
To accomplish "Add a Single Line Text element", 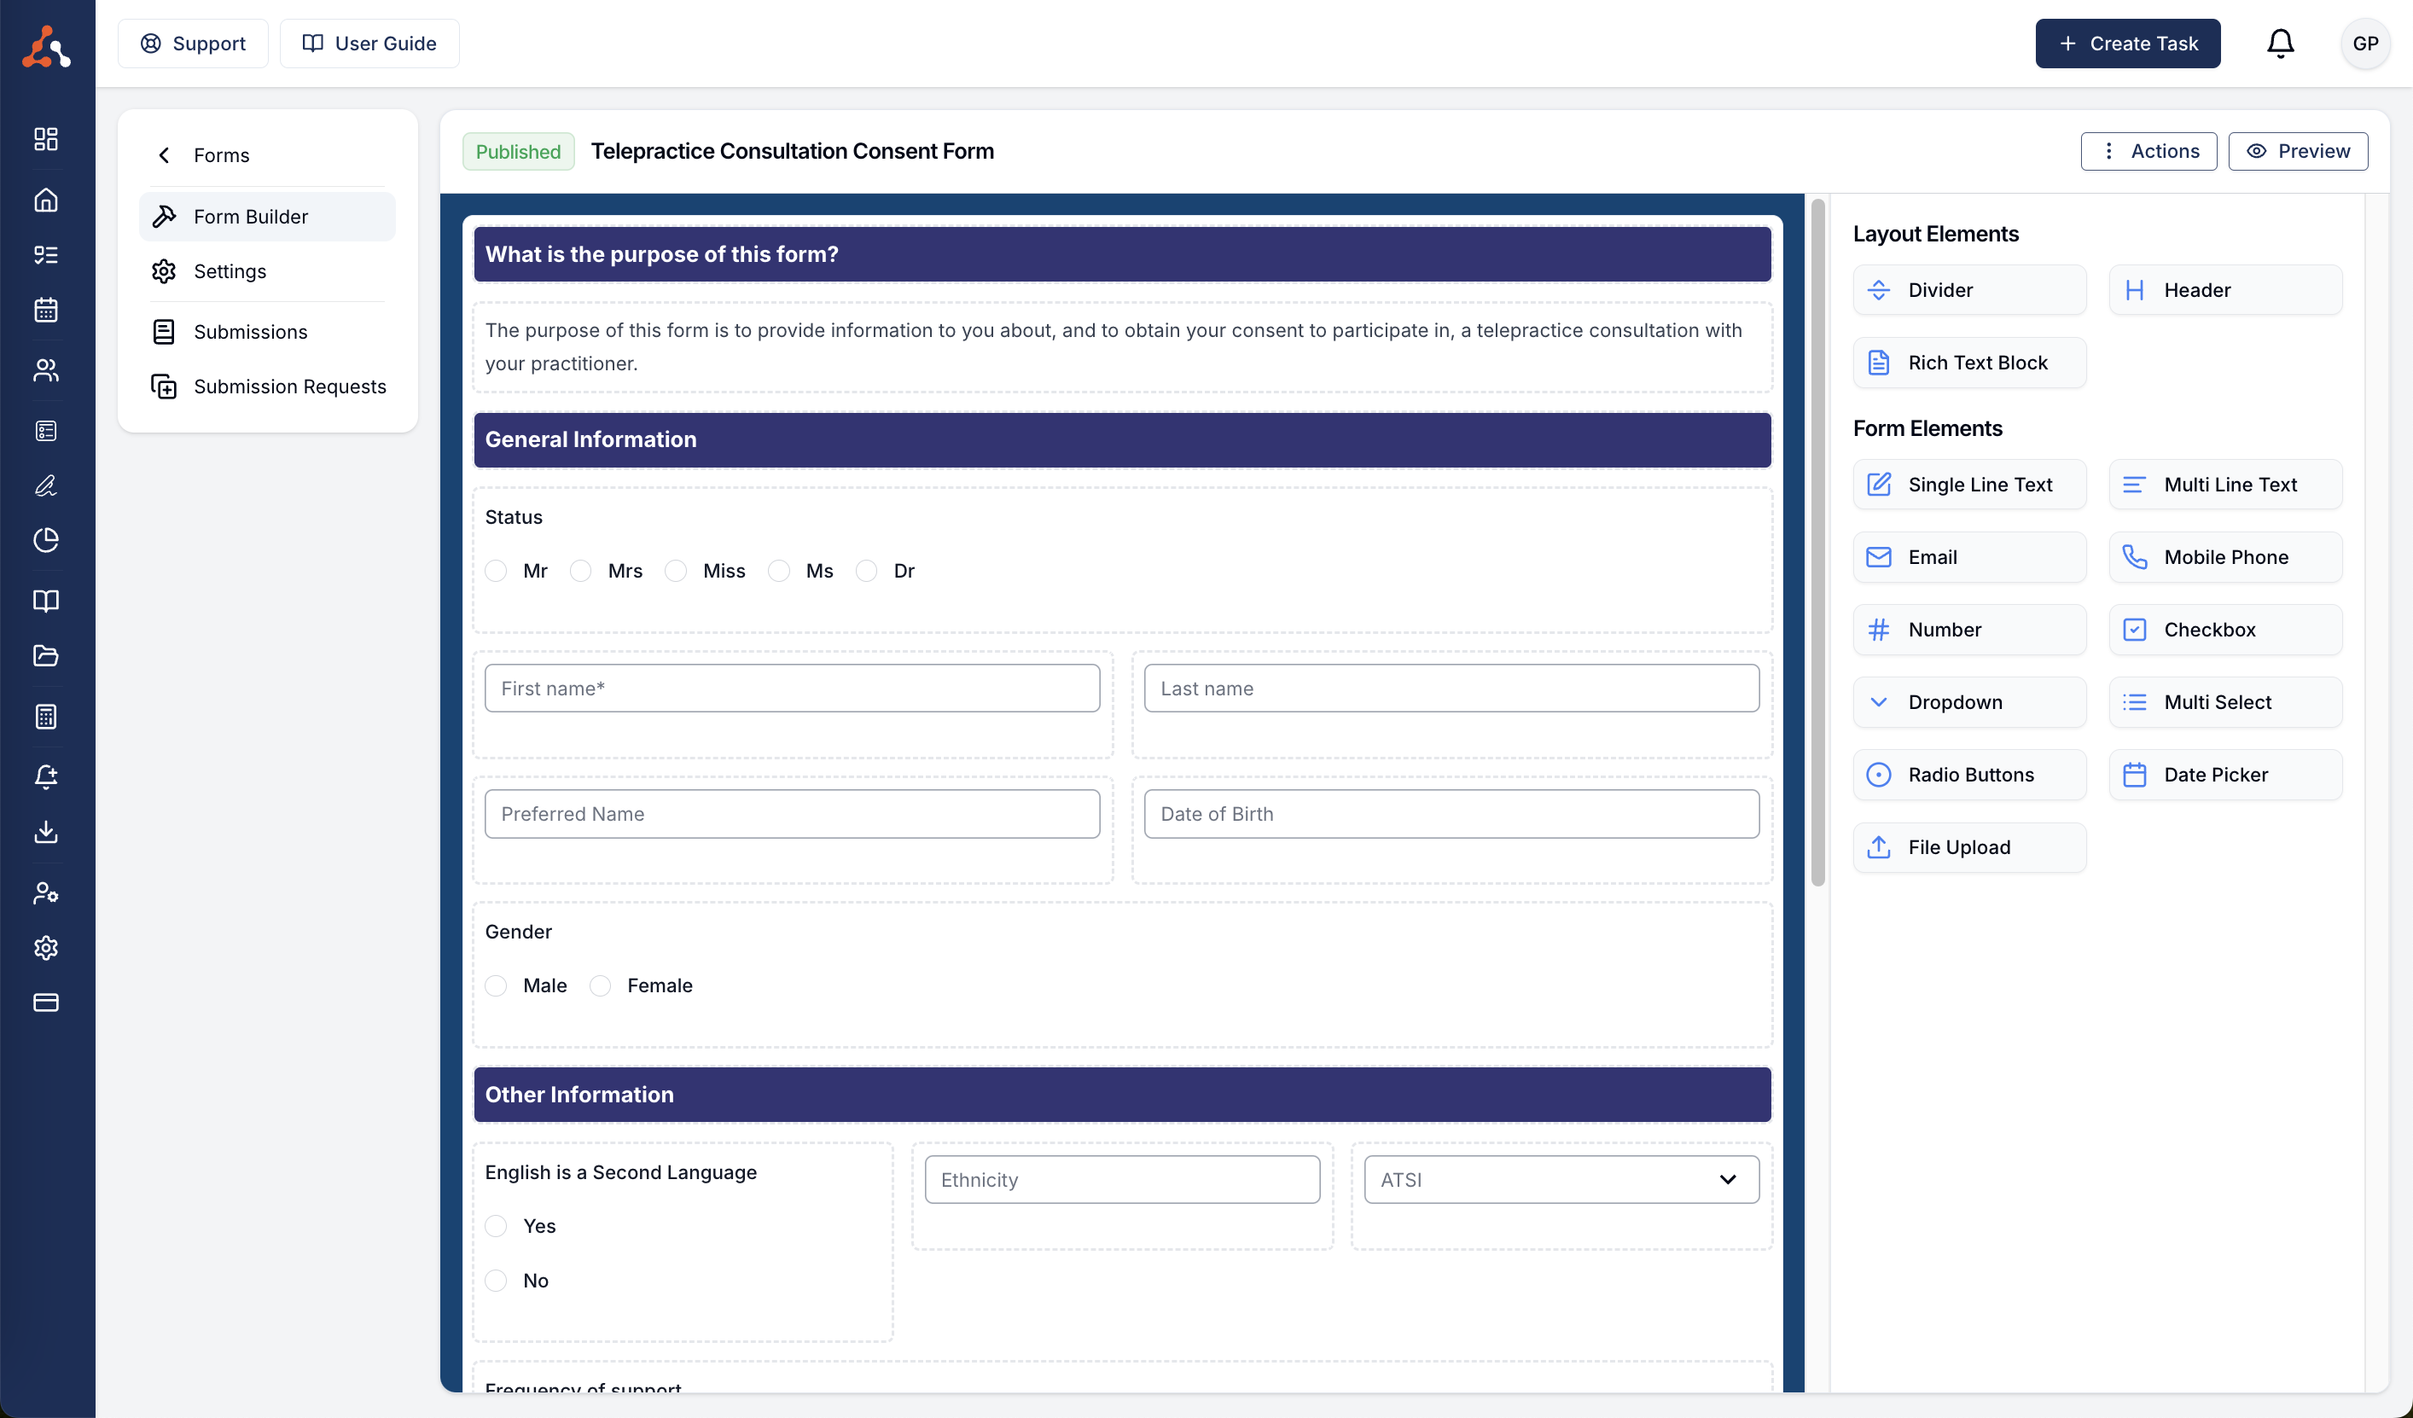I will point(1968,485).
